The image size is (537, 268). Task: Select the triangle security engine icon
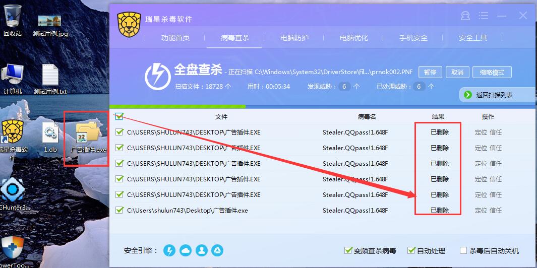(217, 250)
